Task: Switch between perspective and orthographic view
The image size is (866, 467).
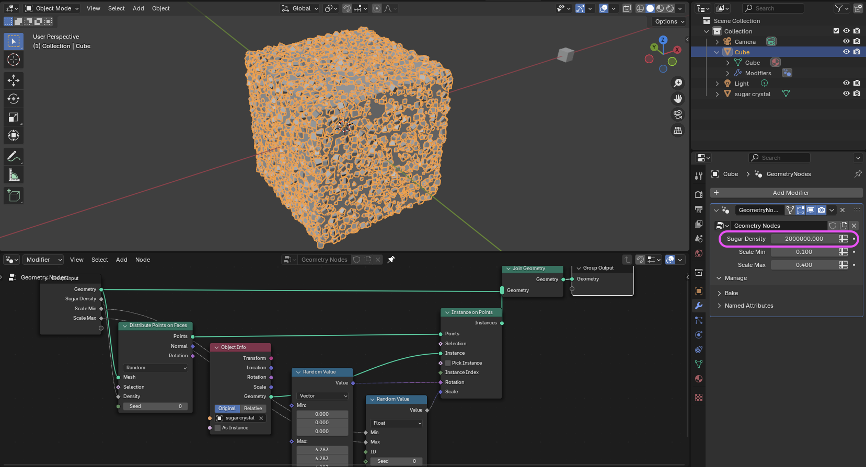Action: tap(678, 131)
